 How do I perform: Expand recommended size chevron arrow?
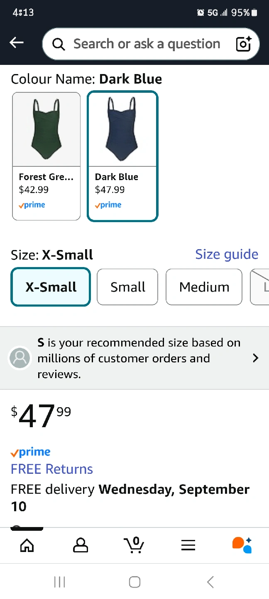pos(255,358)
